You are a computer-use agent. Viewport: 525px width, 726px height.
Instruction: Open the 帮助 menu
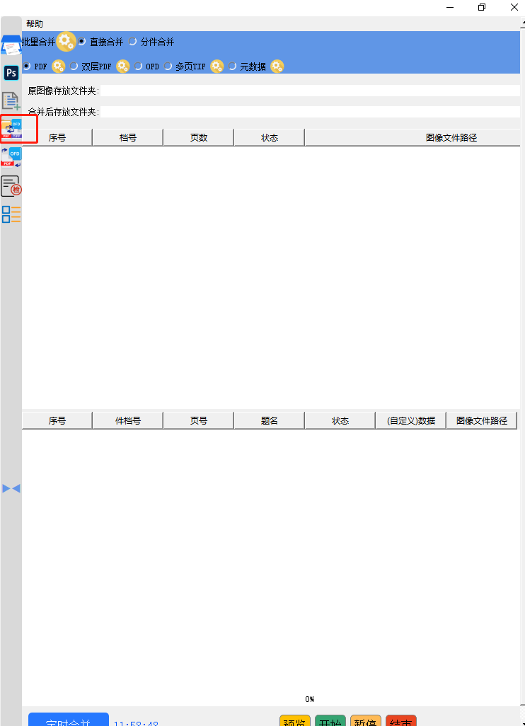[35, 24]
